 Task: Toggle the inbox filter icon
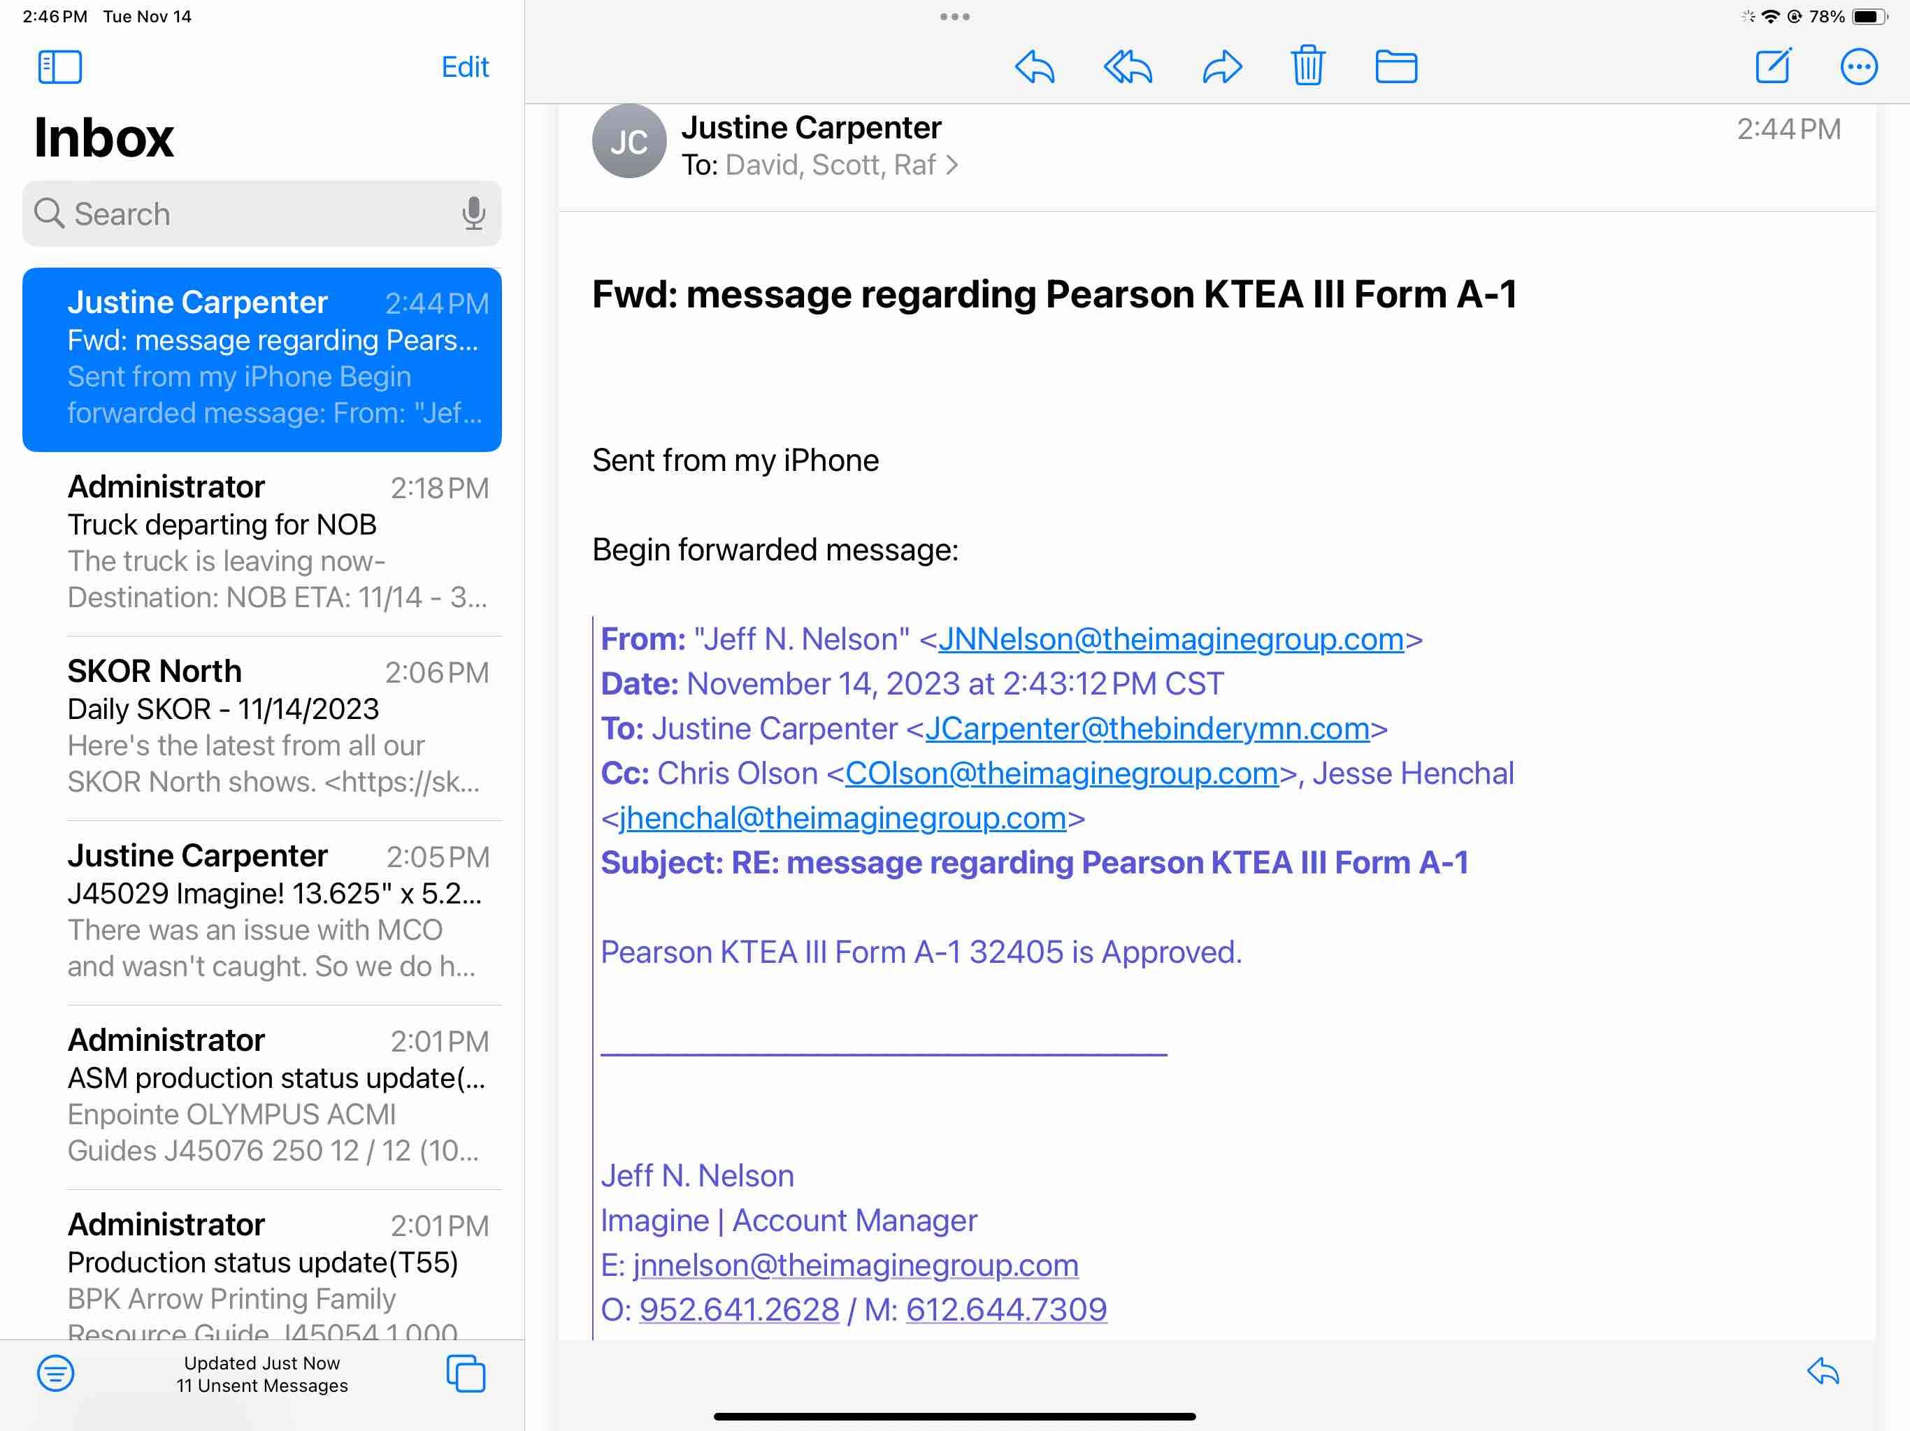pos(55,1372)
